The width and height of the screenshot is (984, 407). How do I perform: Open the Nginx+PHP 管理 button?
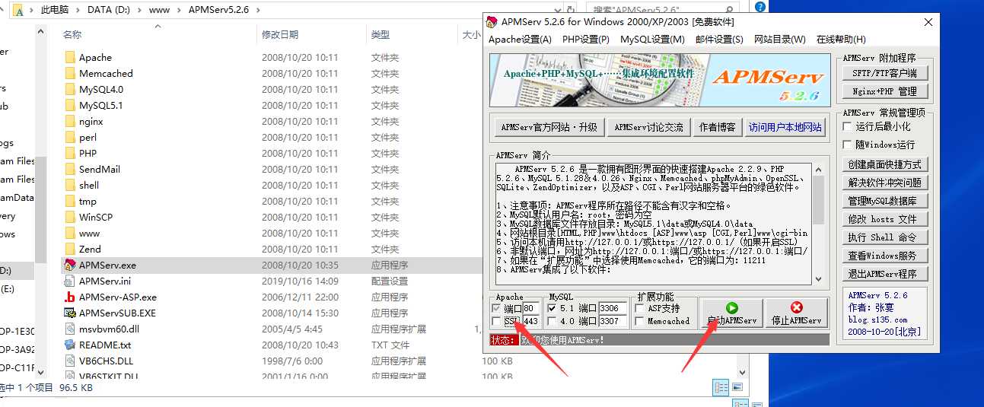884,91
